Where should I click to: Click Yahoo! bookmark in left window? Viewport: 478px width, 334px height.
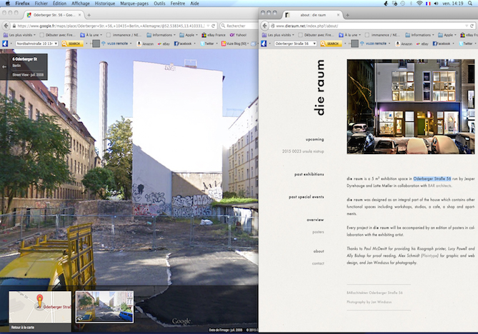(238, 35)
